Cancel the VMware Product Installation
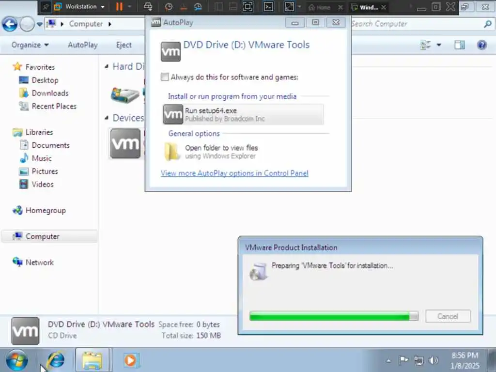This screenshot has height=372, width=496. tap(448, 316)
